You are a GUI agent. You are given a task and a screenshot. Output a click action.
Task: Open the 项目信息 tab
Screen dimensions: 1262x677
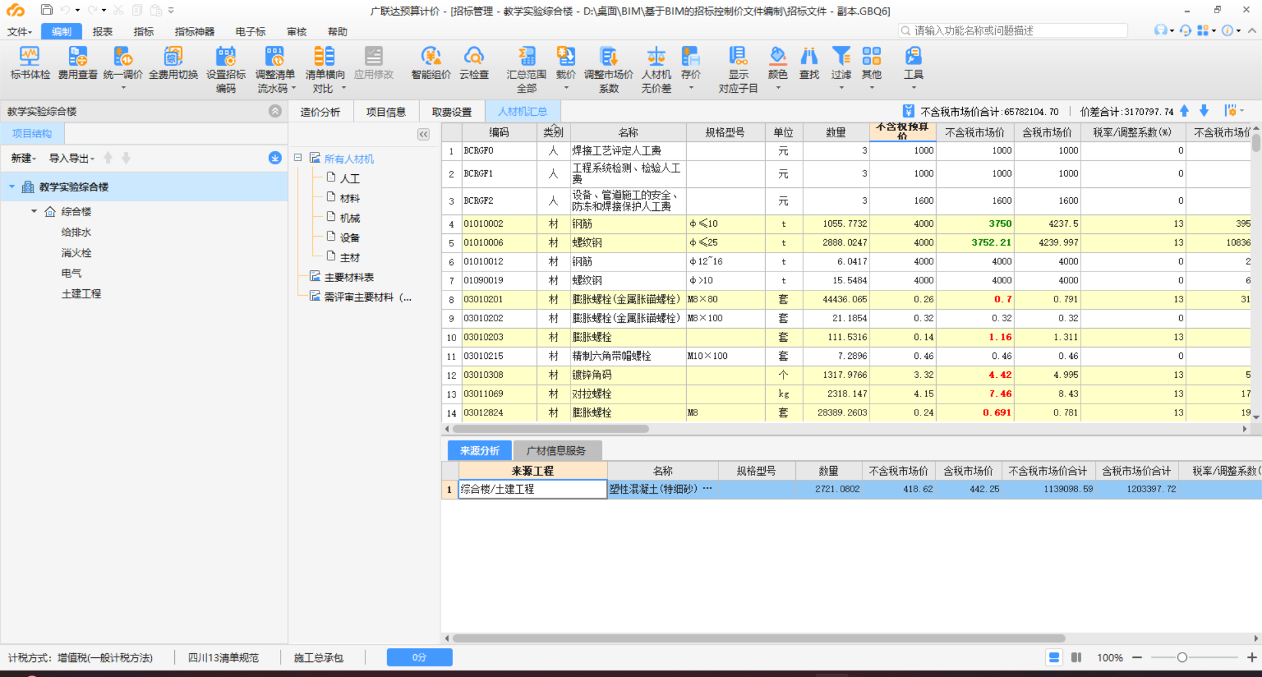pos(386,112)
